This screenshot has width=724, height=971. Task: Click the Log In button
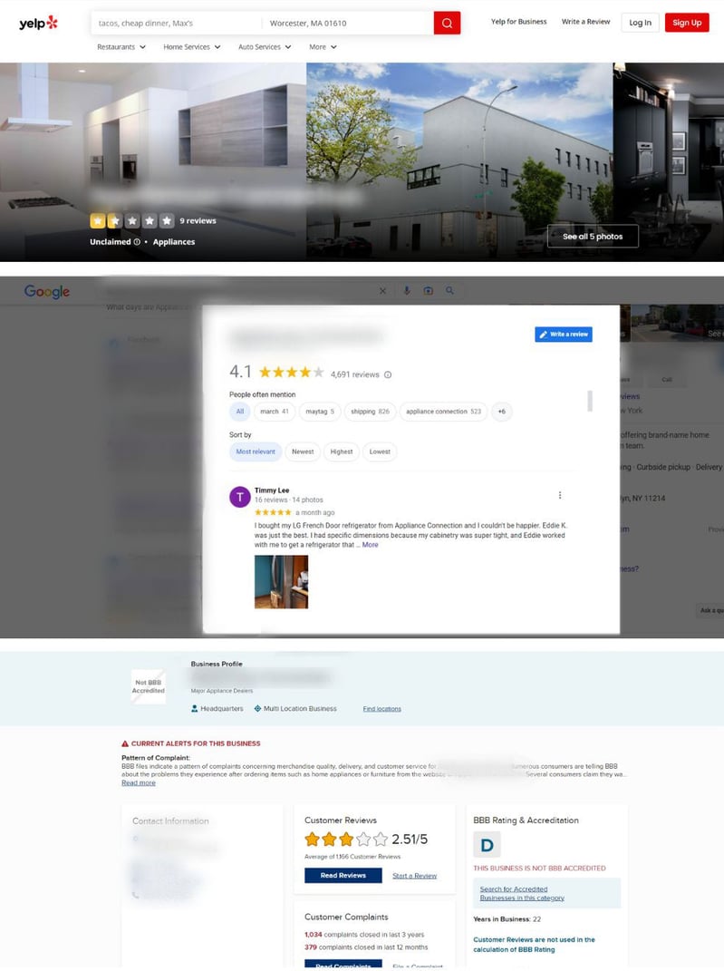[641, 23]
